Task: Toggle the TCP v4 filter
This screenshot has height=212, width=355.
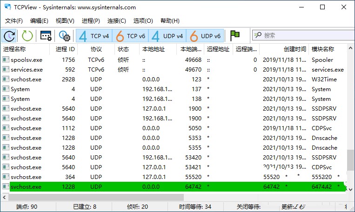Action: tap(94, 36)
